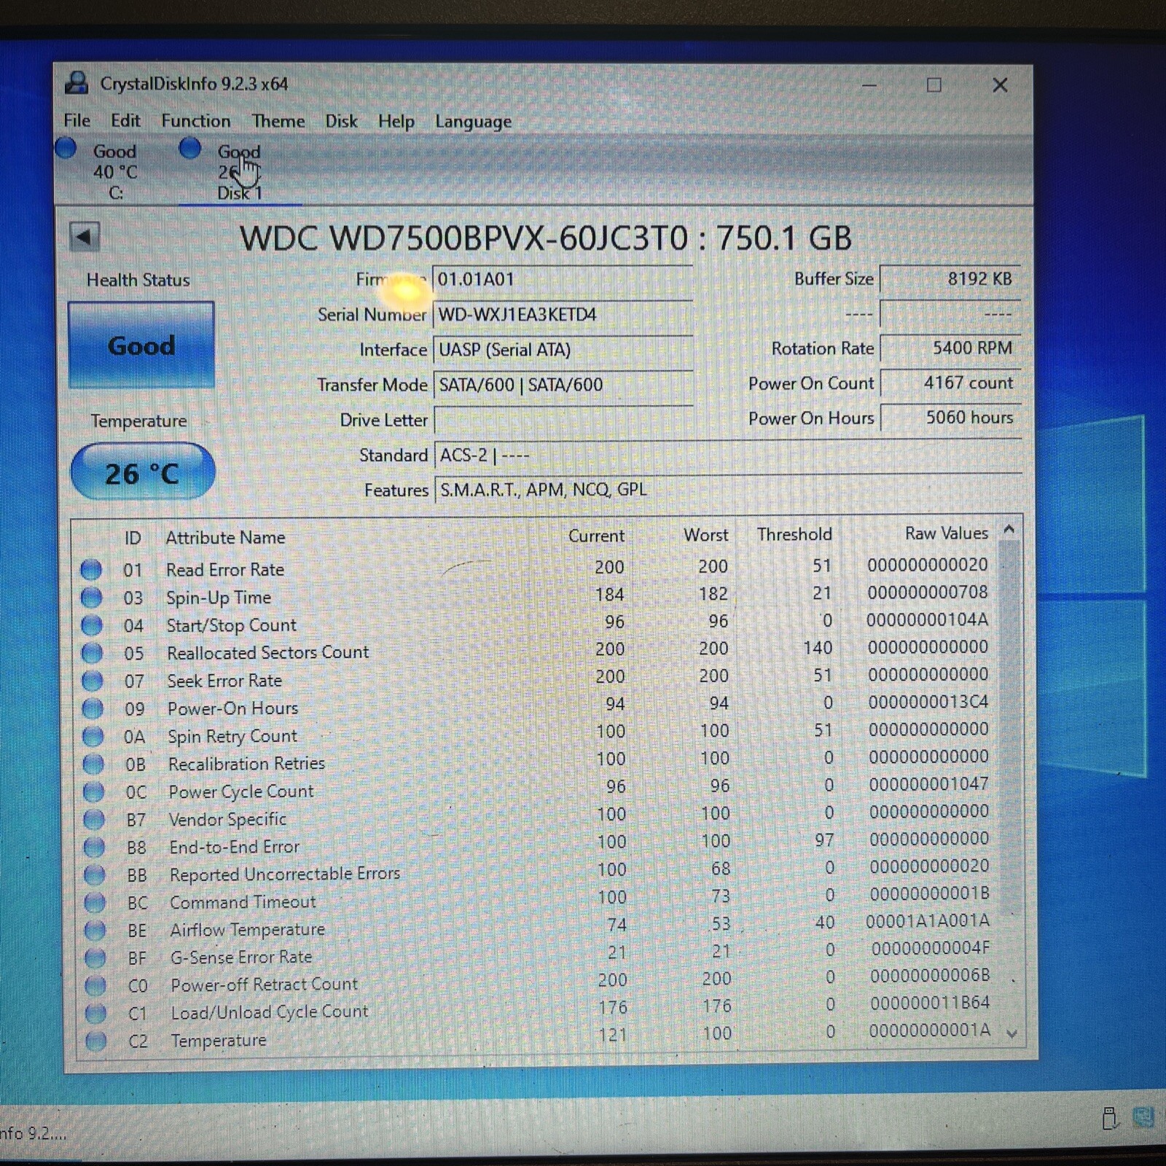Click the Serial Number field
The height and width of the screenshot is (1166, 1166).
pos(562,315)
